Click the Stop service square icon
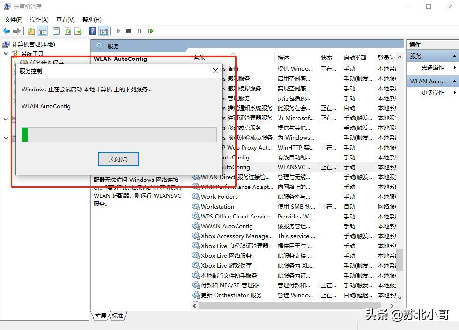The width and height of the screenshot is (459, 330). click(x=129, y=31)
